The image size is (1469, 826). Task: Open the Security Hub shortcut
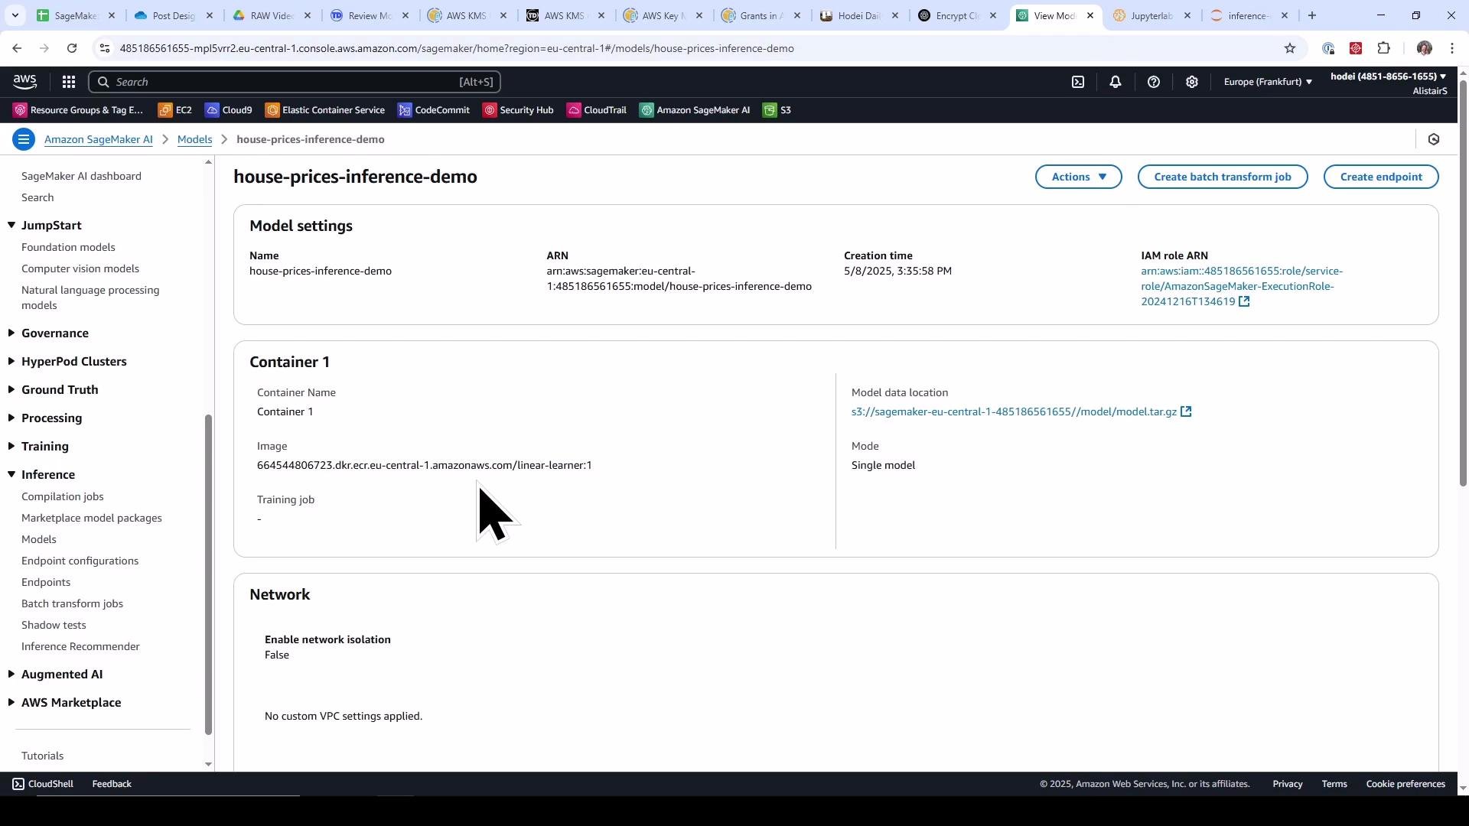[518, 110]
